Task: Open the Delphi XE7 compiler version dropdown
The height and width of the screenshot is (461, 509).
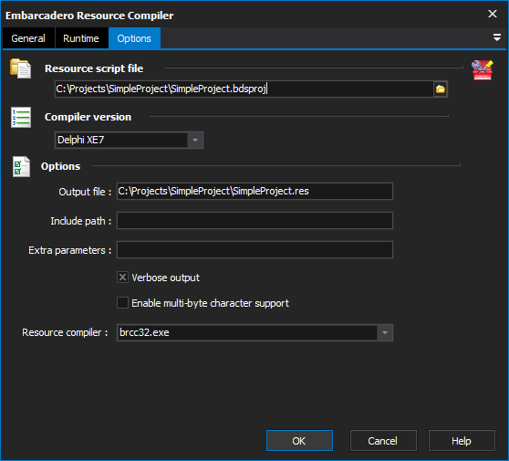Action: coord(195,140)
